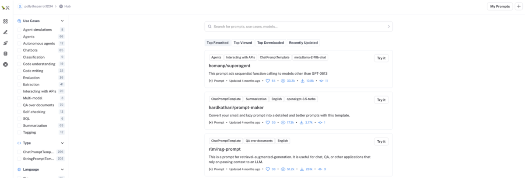Image resolution: width=525 pixels, height=183 pixels.
Task: Switch to the Recently Updated tab
Action: (303, 43)
